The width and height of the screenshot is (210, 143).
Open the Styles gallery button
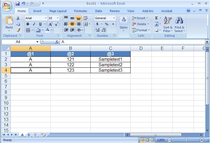tap(123, 24)
